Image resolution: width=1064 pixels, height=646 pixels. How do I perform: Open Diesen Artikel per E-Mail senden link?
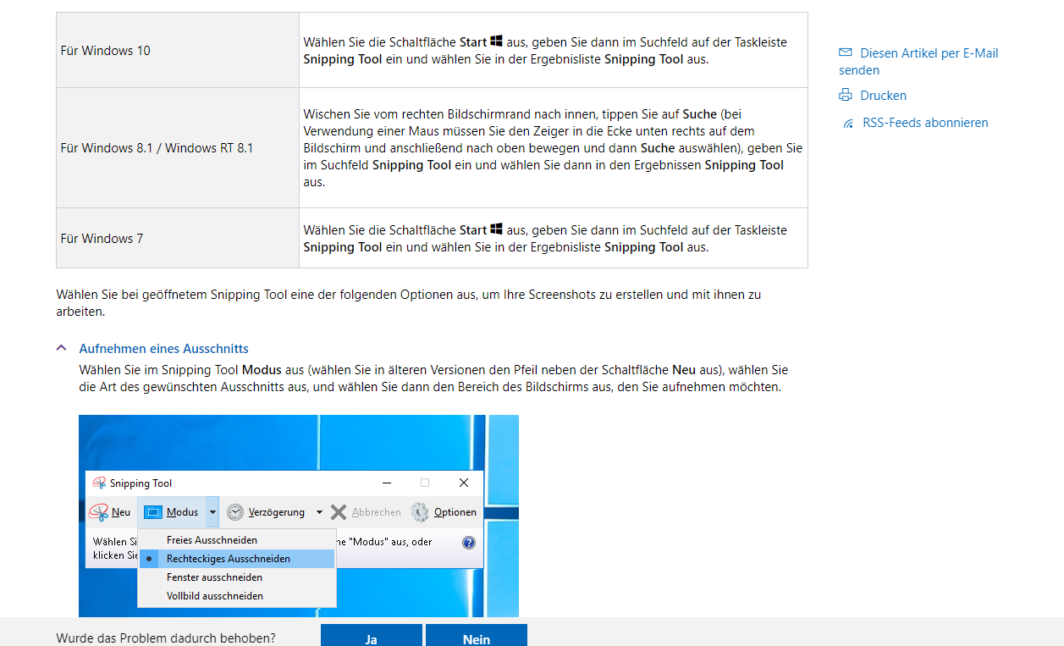[x=918, y=61]
